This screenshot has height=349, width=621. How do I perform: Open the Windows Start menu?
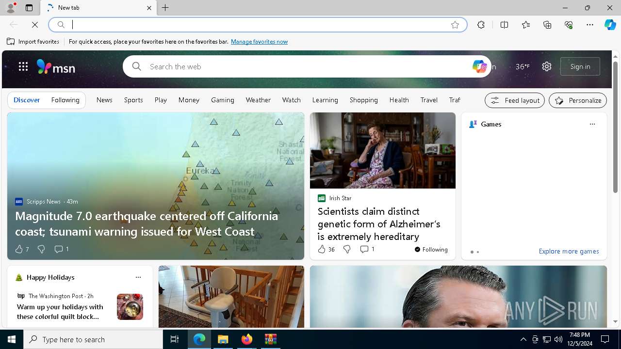coord(12,339)
